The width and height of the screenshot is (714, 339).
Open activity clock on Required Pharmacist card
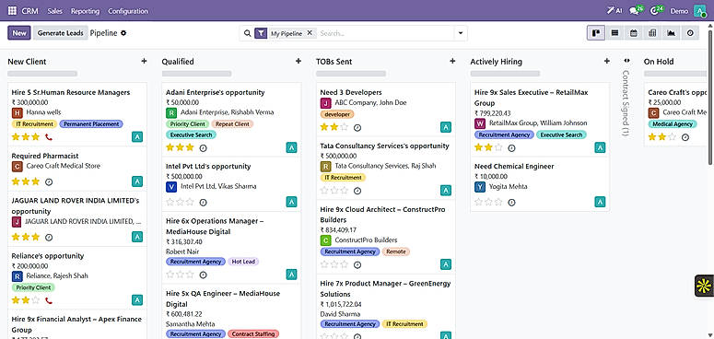point(49,182)
